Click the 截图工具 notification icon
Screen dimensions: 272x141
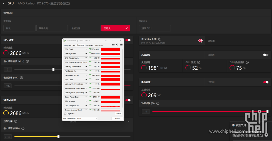click(x=233, y=125)
